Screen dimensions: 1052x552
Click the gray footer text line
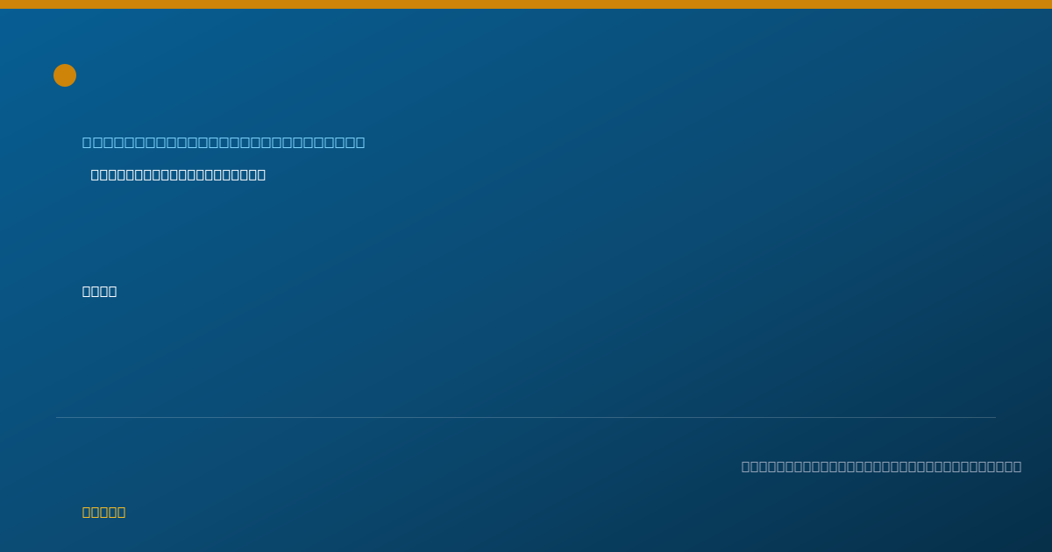tap(881, 466)
